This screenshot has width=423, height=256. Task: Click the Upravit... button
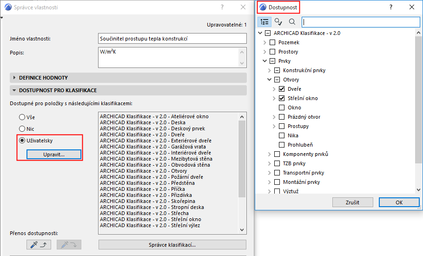(x=54, y=154)
